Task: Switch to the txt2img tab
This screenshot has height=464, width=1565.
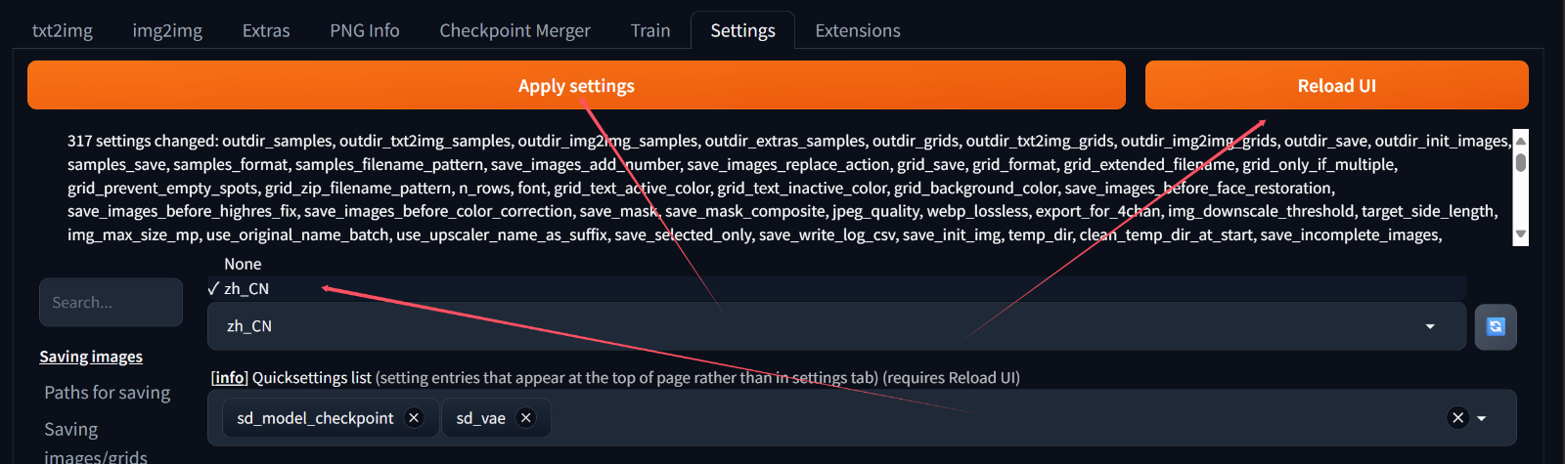Action: pyautogui.click(x=63, y=30)
